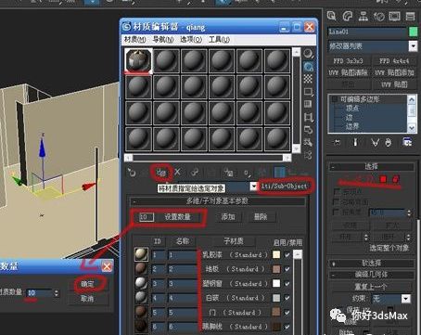Click the 材质数量 number input field
Image resolution: width=421 pixels, height=335 pixels.
pyautogui.click(x=40, y=292)
